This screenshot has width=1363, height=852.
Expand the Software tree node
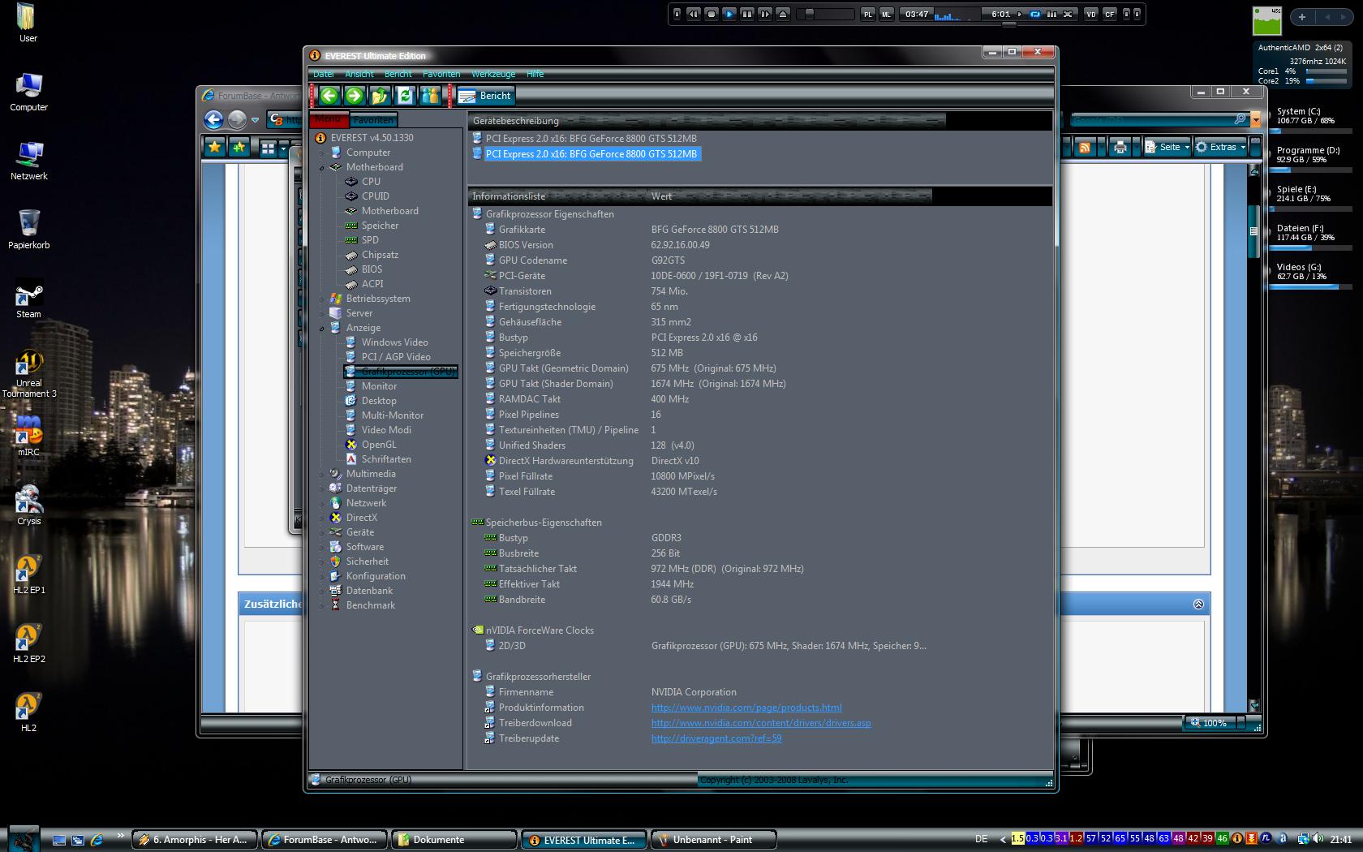pos(322,547)
